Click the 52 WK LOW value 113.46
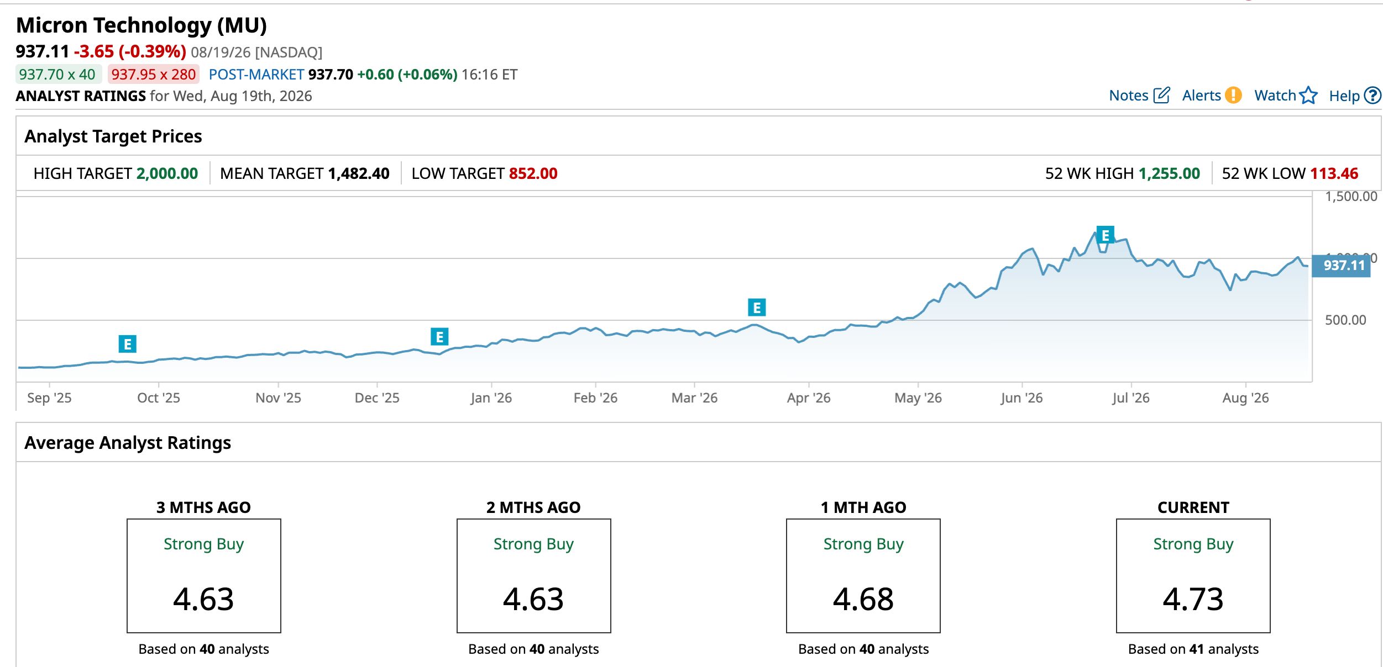The height and width of the screenshot is (667, 1383). [1334, 174]
